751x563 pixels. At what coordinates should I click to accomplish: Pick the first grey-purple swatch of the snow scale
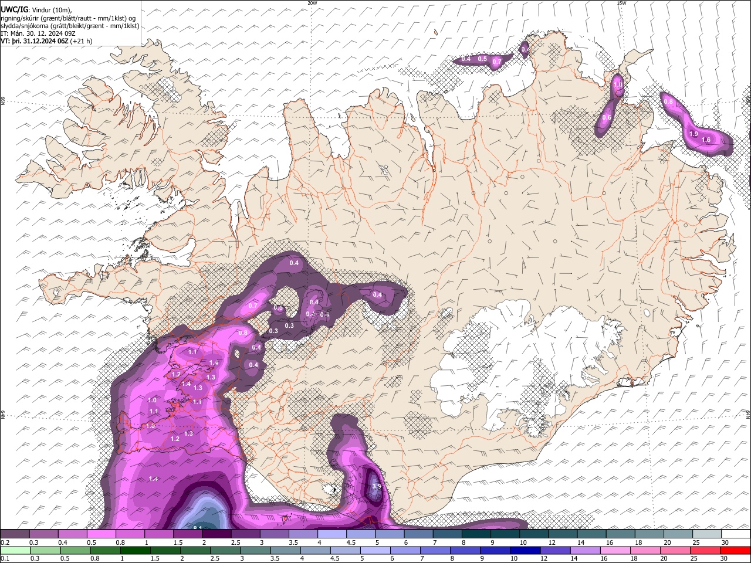pyautogui.click(x=15, y=534)
